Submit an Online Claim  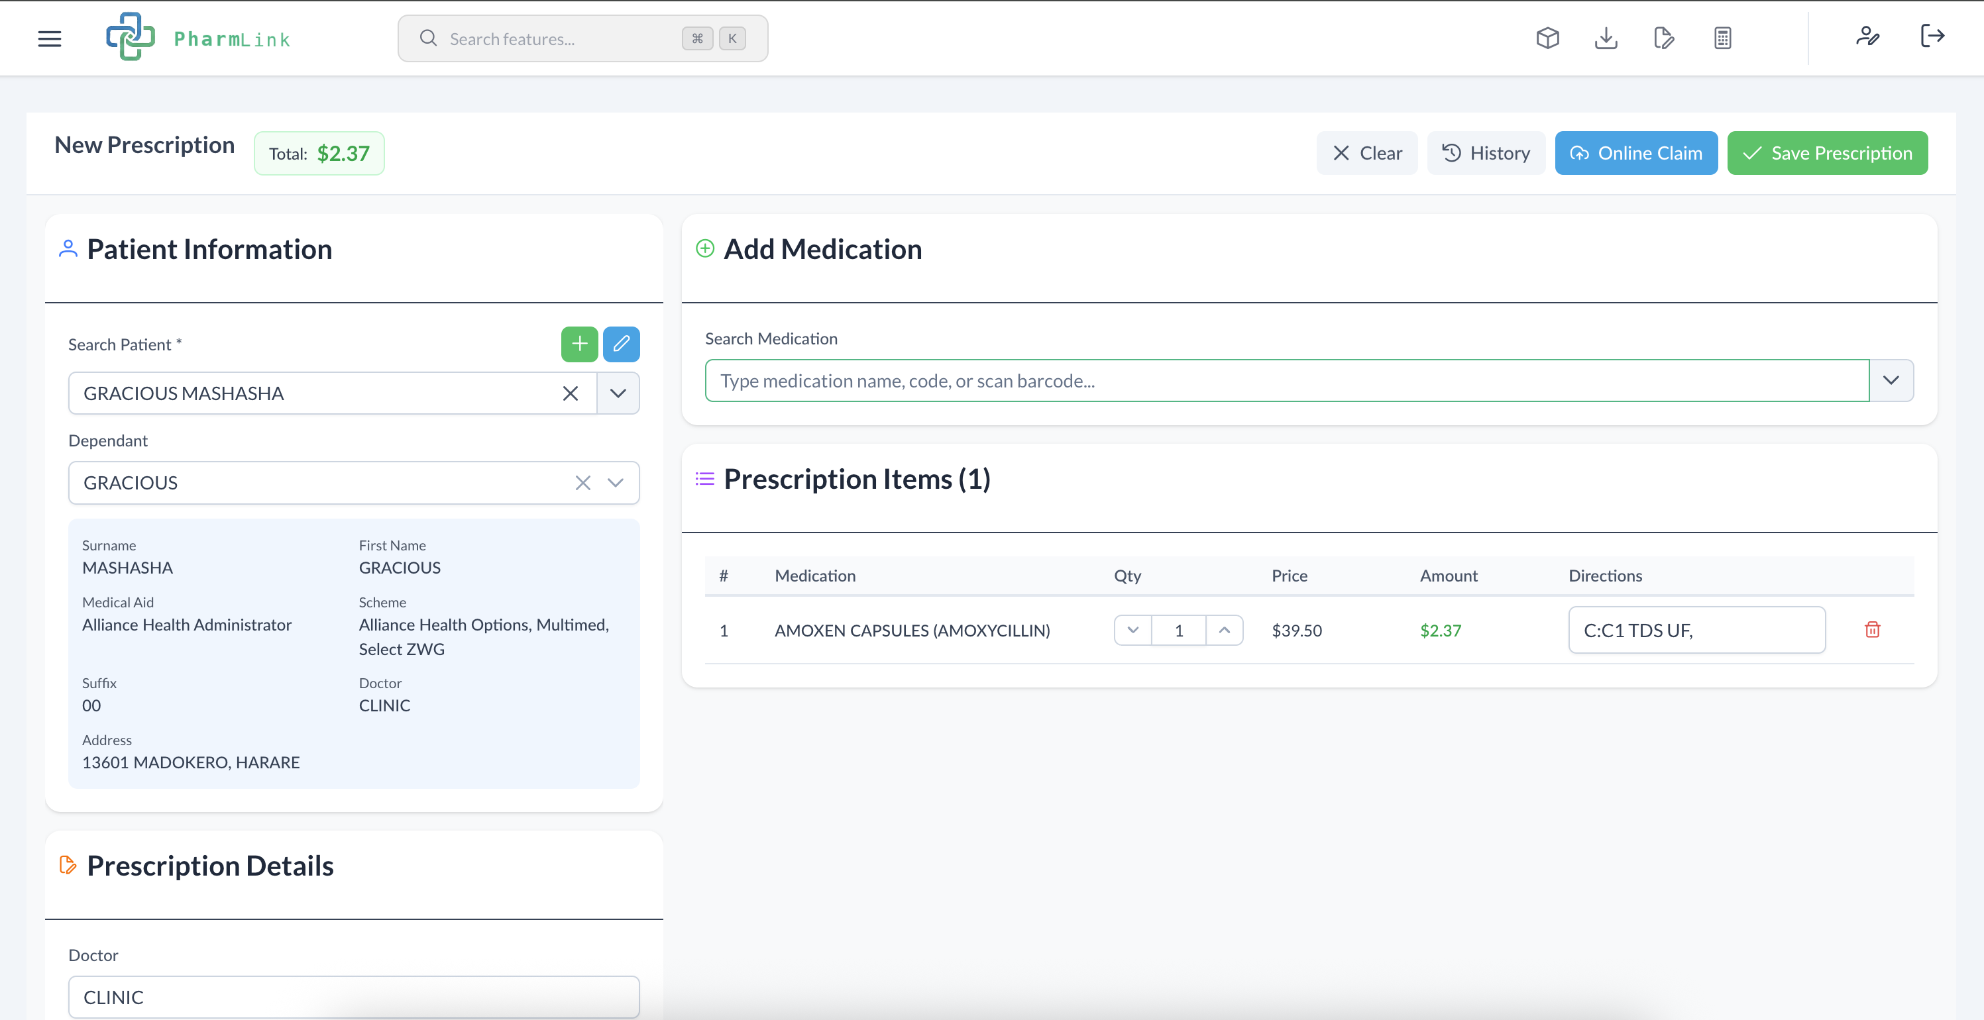tap(1636, 152)
